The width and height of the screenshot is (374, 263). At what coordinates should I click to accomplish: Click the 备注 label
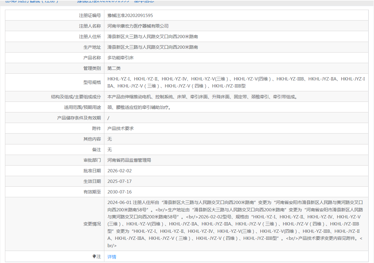pyautogui.click(x=96, y=149)
